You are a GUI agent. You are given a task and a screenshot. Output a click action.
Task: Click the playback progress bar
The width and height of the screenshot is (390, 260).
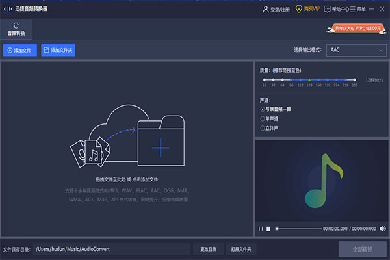click(299, 229)
